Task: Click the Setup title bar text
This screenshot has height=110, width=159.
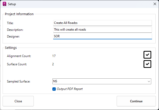Action: 12,4
